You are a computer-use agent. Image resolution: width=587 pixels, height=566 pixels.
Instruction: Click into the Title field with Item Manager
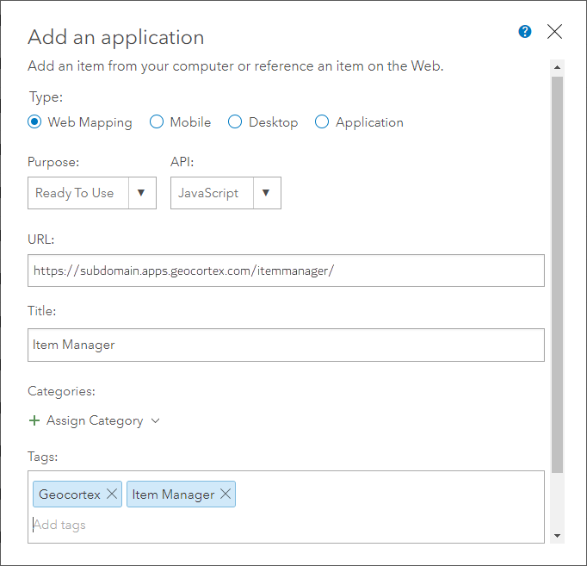[286, 345]
